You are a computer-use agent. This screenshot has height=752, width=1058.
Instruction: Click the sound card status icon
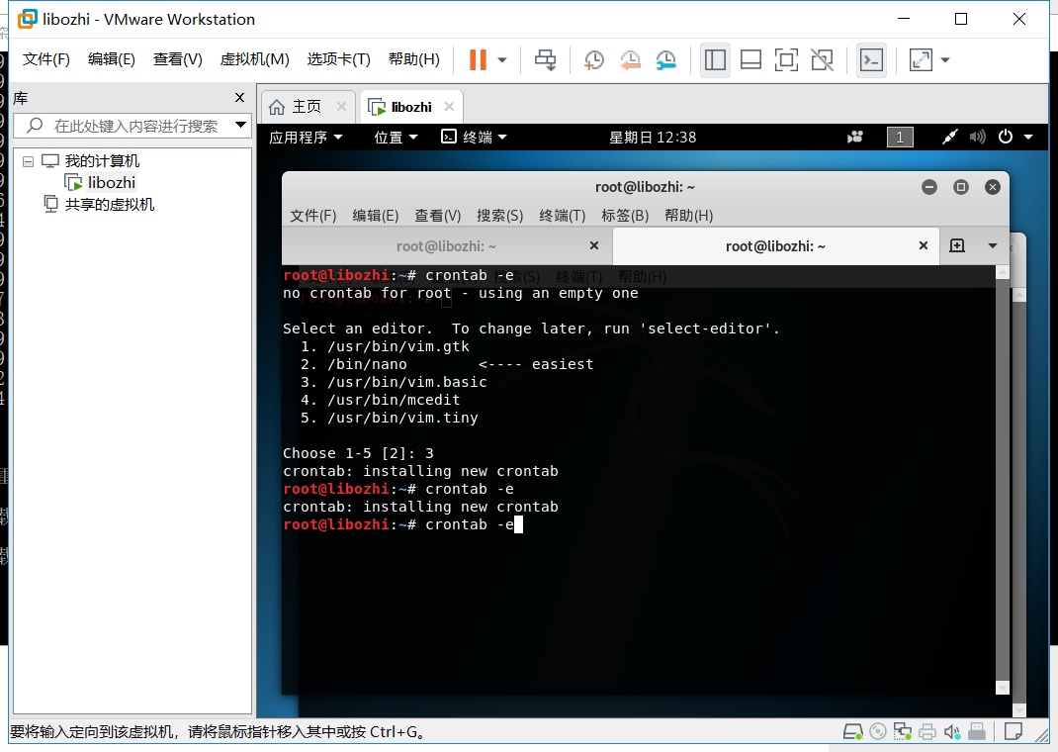tap(952, 731)
